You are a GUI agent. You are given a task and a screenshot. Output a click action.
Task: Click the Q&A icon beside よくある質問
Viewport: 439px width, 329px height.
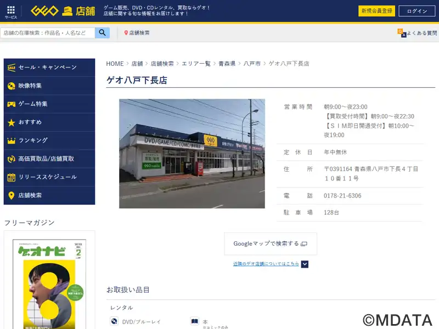pyautogui.click(x=402, y=33)
